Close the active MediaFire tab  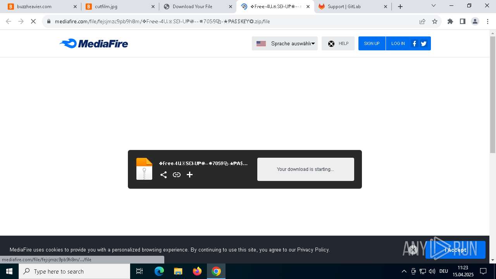pyautogui.click(x=308, y=7)
